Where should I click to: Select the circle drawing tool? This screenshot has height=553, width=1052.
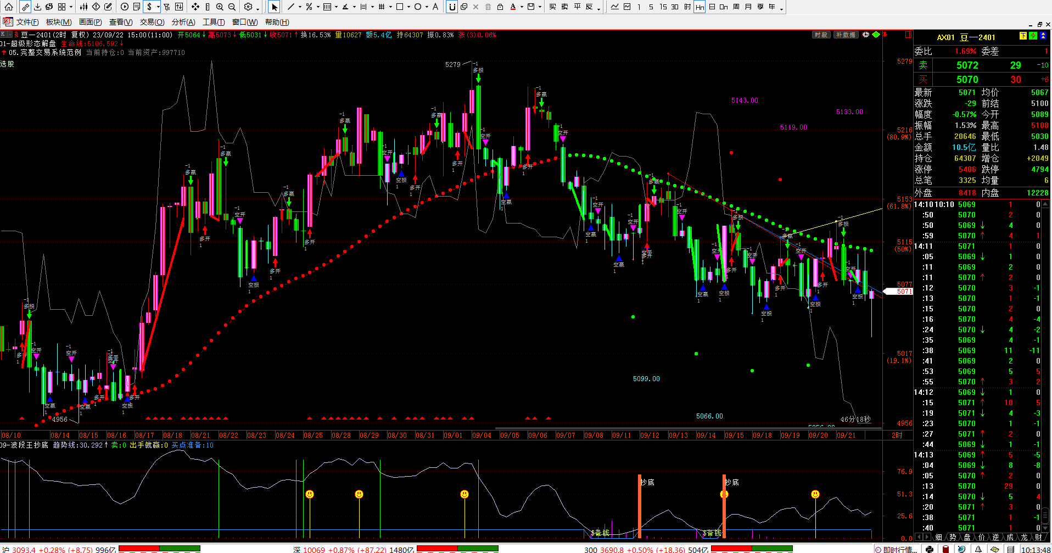click(417, 7)
